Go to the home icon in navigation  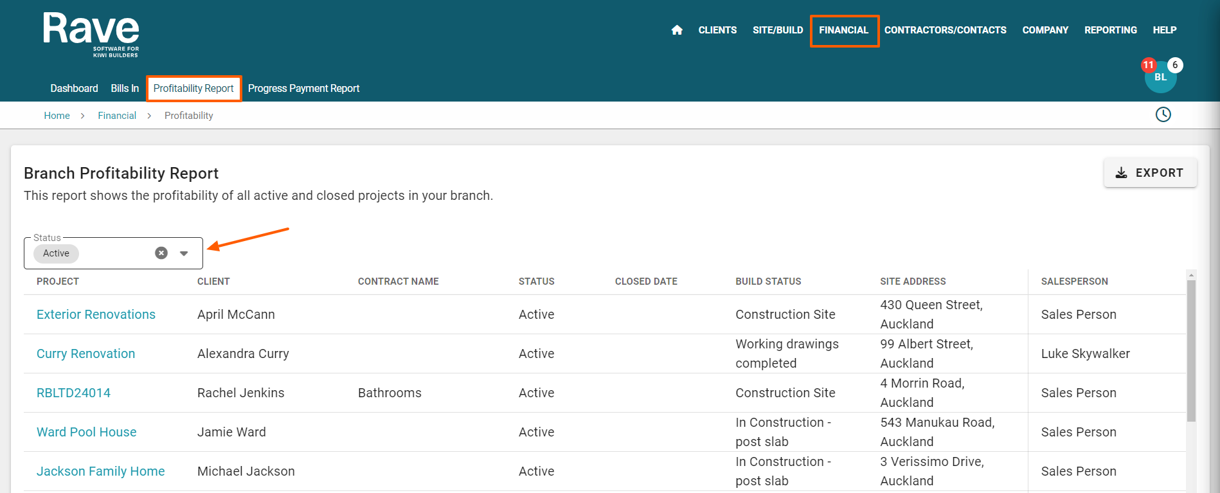pyautogui.click(x=677, y=30)
